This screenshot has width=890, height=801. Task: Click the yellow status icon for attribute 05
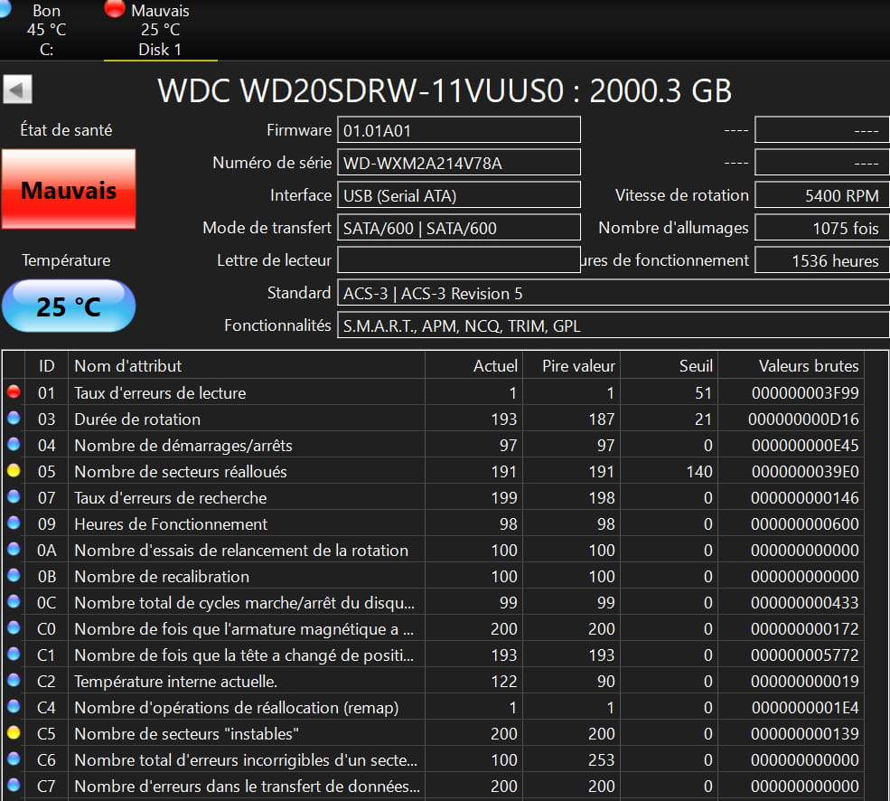click(14, 471)
